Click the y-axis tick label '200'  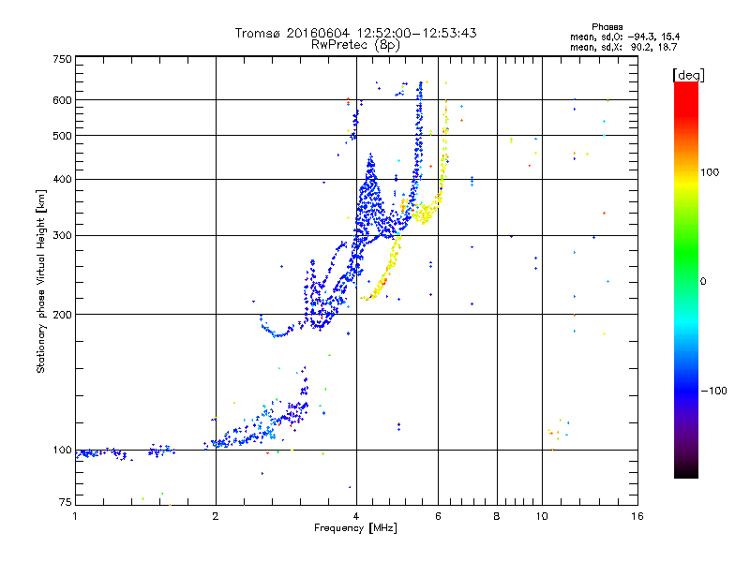click(x=62, y=315)
